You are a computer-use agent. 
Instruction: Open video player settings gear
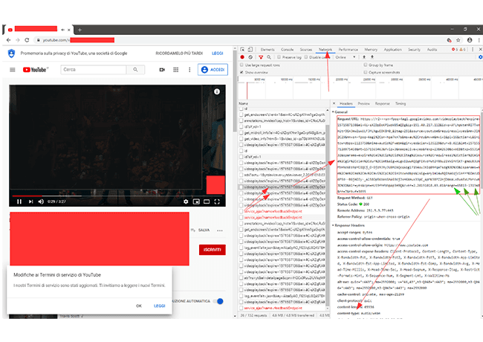pyautogui.click(x=186, y=201)
